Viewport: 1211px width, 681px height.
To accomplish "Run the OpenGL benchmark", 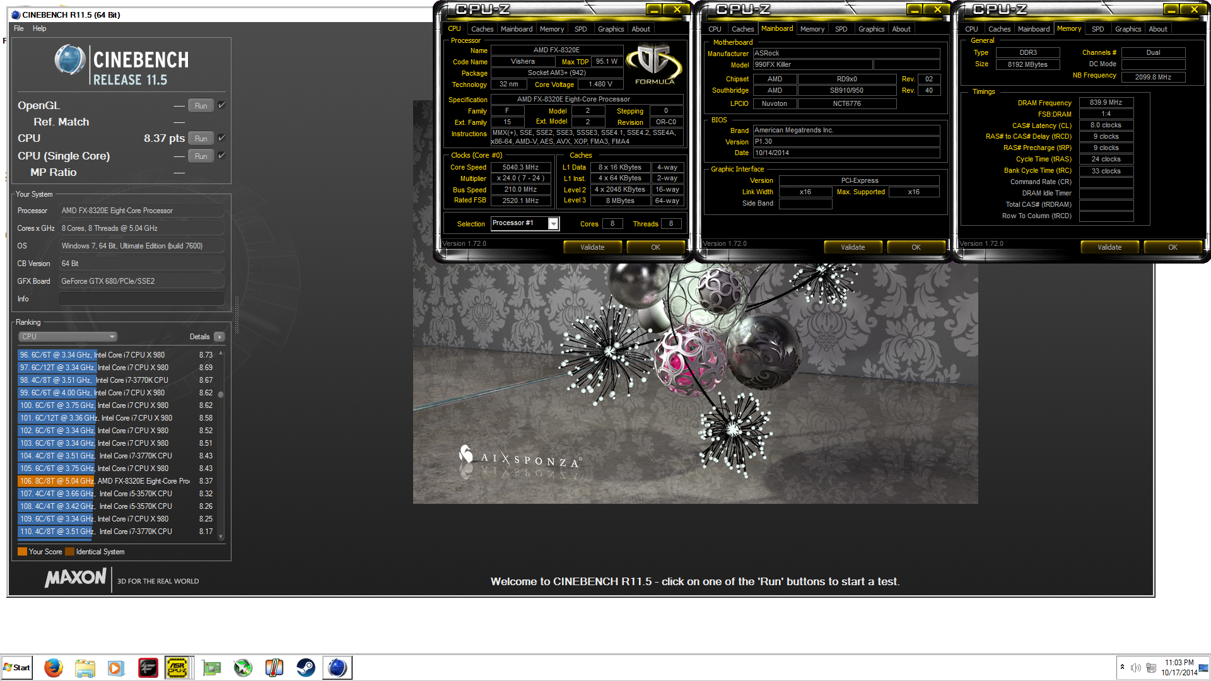I will click(201, 105).
